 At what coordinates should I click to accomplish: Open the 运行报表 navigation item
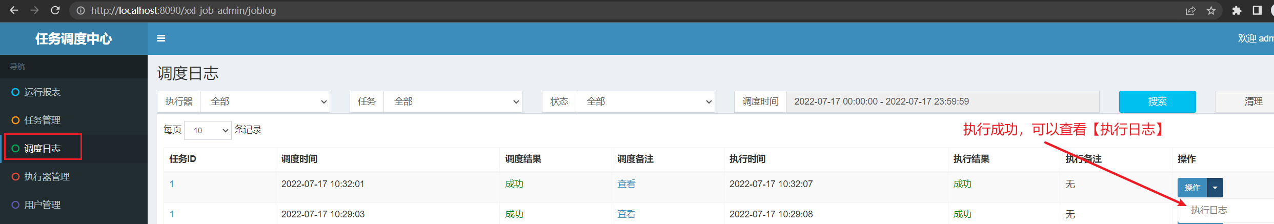[43, 92]
